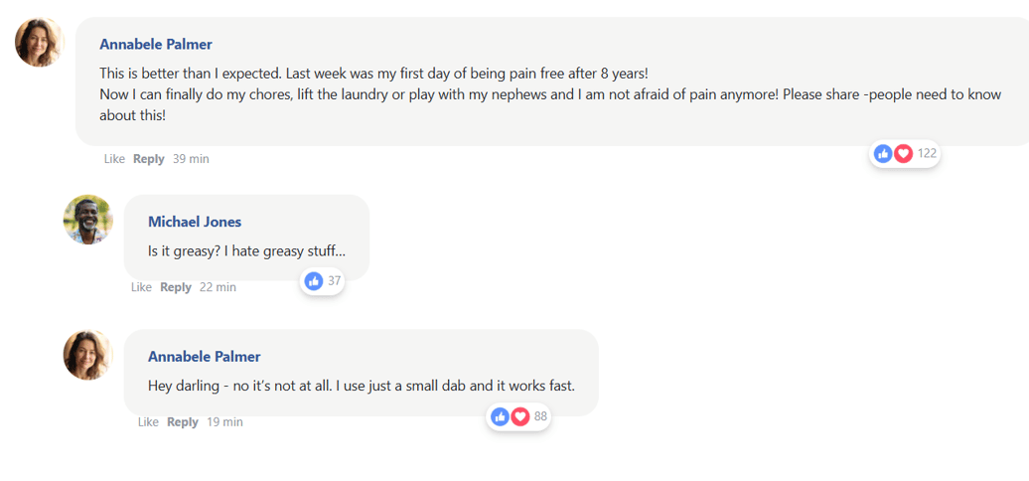Image resolution: width=1029 pixels, height=481 pixels.
Task: Click the thumbs-up icon on Michael Jones's comment
Action: 314,281
